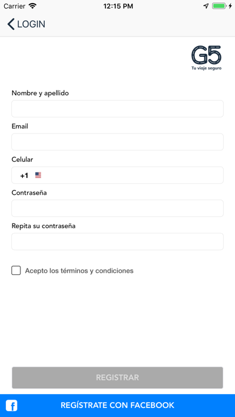The image size is (235, 417).
Task: Tap the US flag icon
Action: (38, 175)
